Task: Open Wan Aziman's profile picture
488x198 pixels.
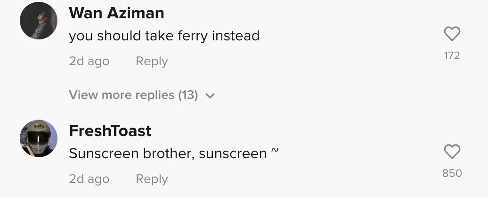Action: [39, 21]
